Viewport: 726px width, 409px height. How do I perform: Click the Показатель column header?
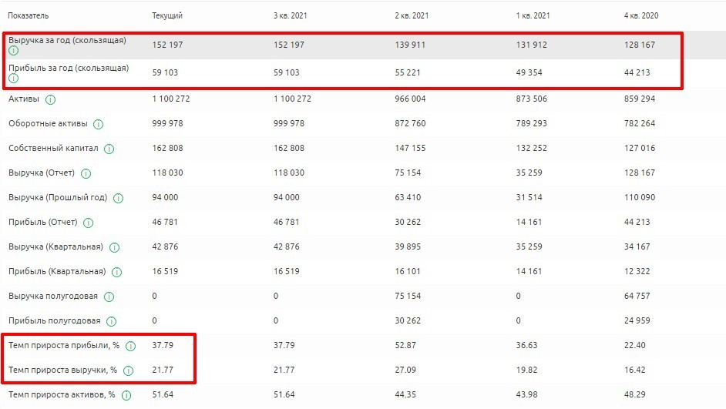click(28, 16)
